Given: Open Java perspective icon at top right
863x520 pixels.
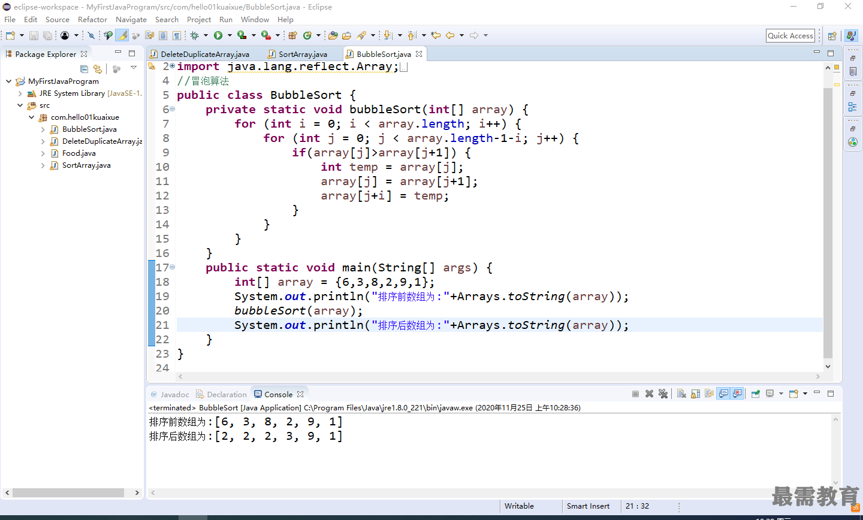Looking at the screenshot, I should 851,36.
